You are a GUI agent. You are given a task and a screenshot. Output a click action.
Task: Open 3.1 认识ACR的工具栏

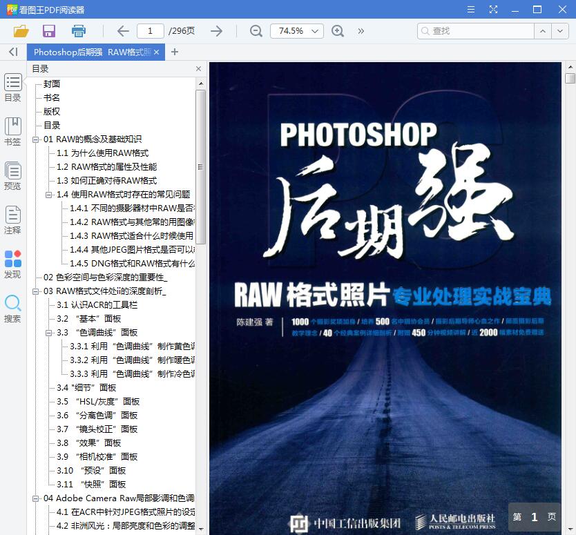click(97, 304)
